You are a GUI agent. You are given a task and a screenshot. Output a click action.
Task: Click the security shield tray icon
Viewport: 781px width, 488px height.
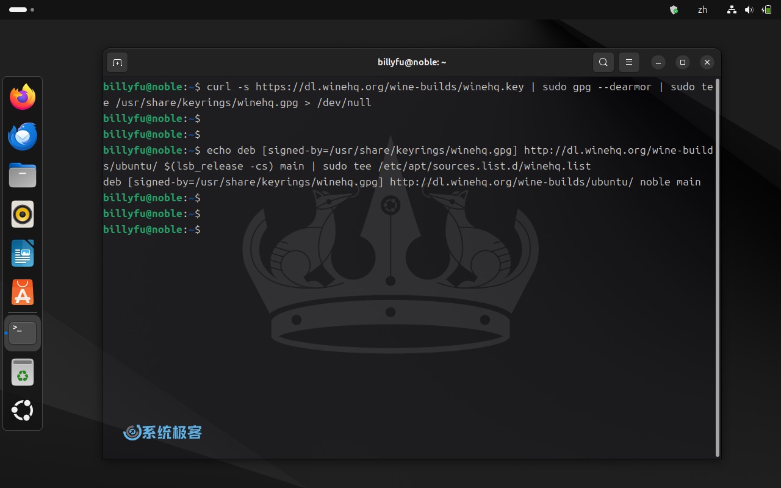(674, 10)
